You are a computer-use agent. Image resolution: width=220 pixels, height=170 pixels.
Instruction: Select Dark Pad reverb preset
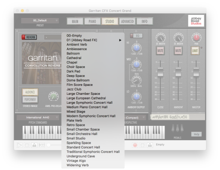[93, 71]
